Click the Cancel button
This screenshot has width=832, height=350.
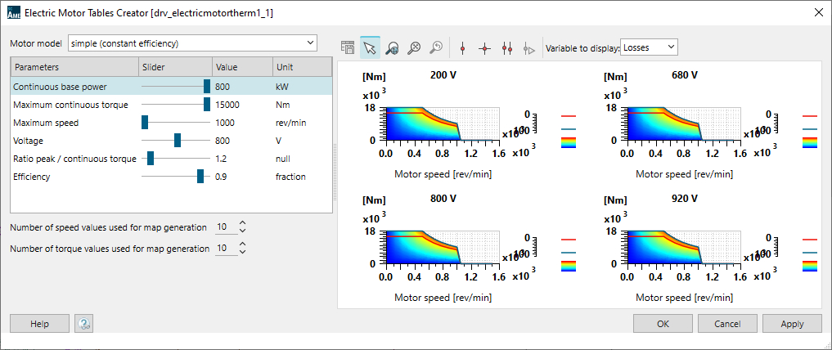[x=728, y=324]
